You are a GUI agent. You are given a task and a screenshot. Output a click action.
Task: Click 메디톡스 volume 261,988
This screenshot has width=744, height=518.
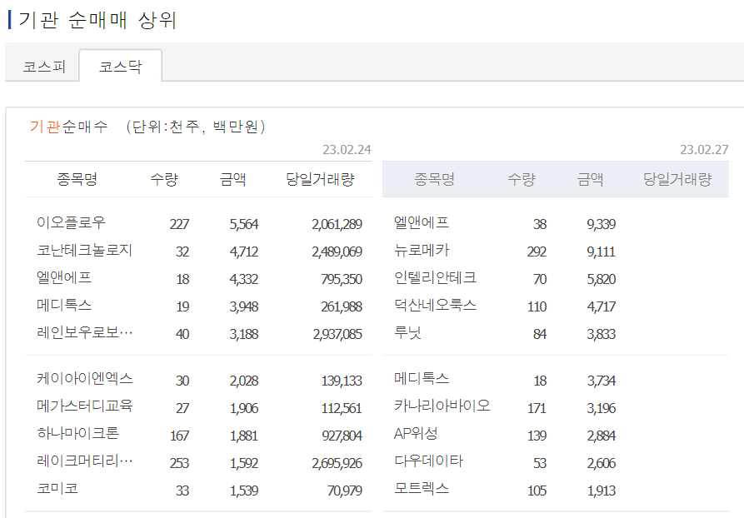(x=342, y=306)
